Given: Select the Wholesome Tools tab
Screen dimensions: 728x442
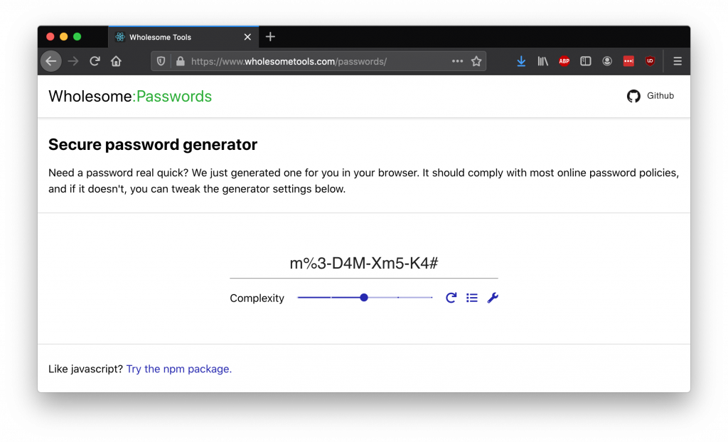Looking at the screenshot, I should pyautogui.click(x=183, y=37).
